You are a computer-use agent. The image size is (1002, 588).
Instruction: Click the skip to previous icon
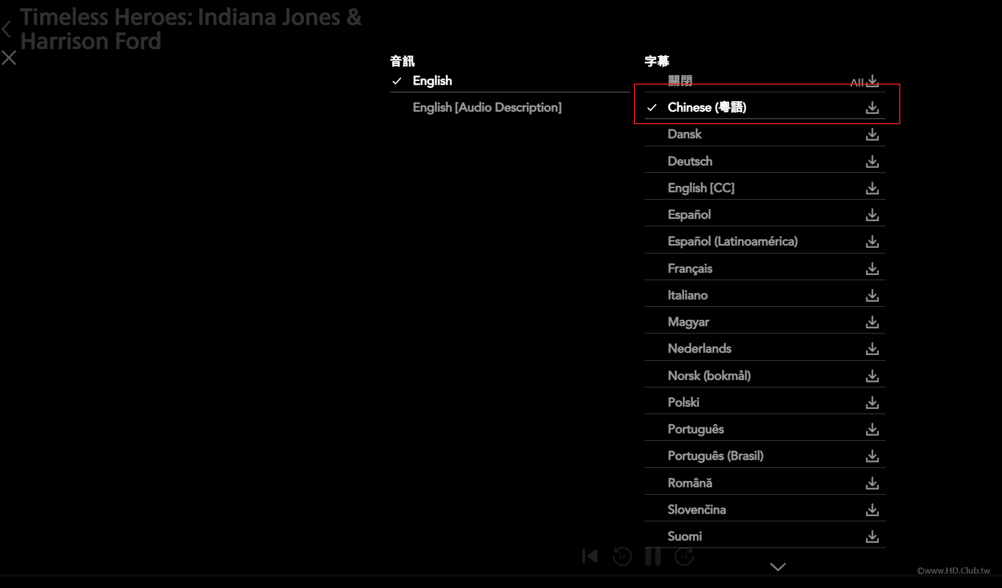click(x=590, y=556)
